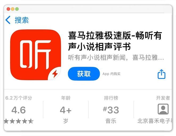Click the App 内购买 label
Viewport: 176px width, 136px height.
pos(111,74)
